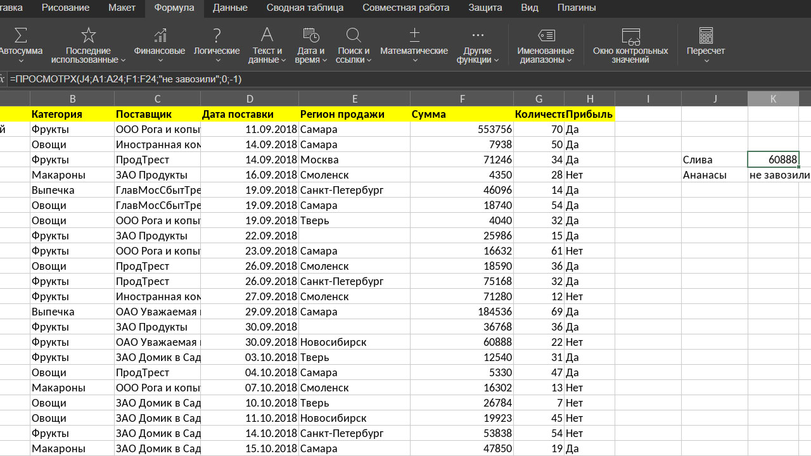Click the Сумма header cell
The image size is (811, 456).
tap(462, 114)
